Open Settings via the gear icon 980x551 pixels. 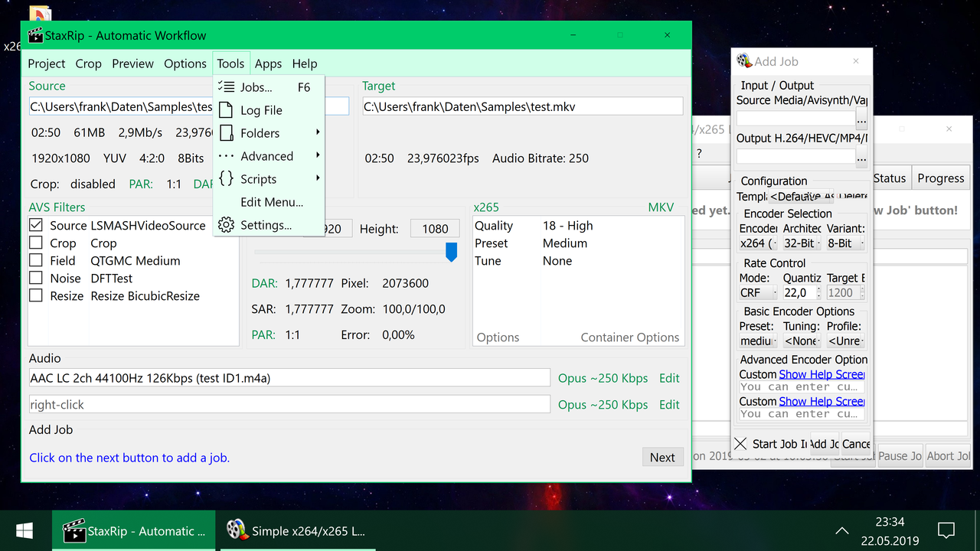pos(227,225)
